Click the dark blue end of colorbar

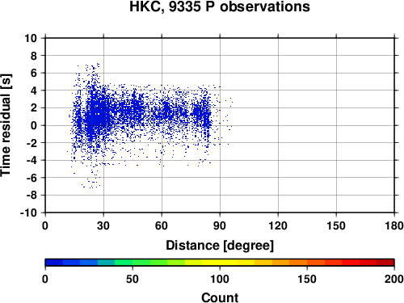click(54, 263)
